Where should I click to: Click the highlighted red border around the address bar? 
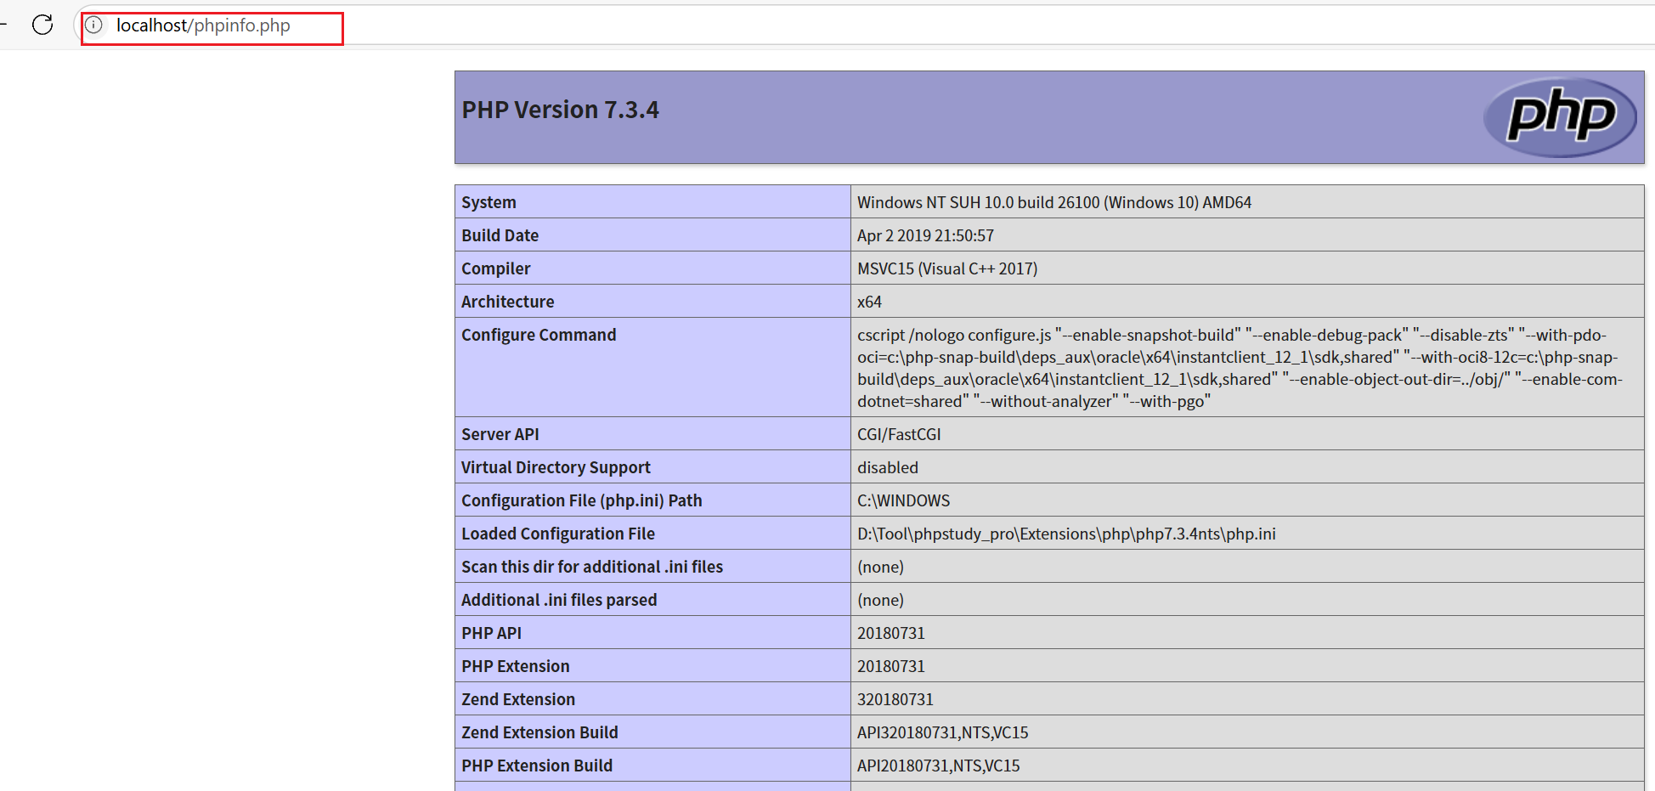click(x=212, y=10)
